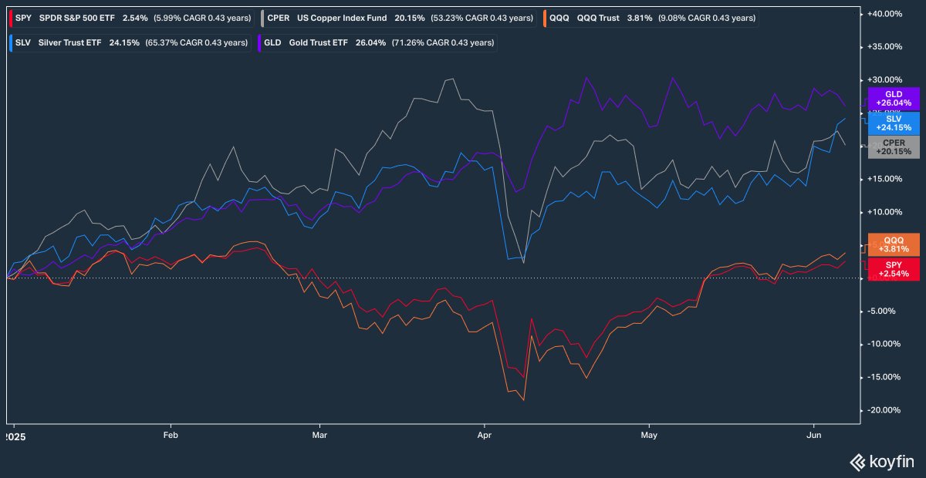This screenshot has width=926, height=478.
Task: Click the SLV +24.15% price label
Action: (x=894, y=123)
